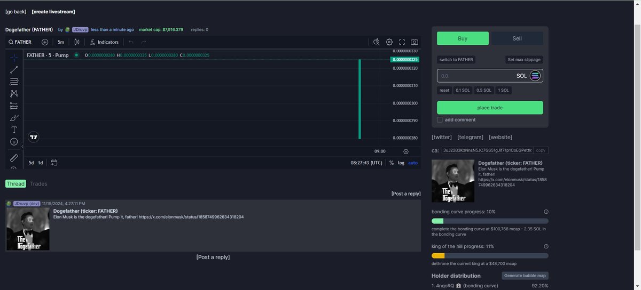Click the TradingView logo on chart

click(x=34, y=137)
